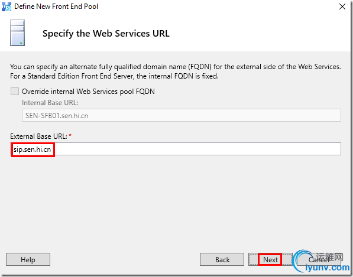
Task: Click the 运维网 watermark characters
Action: (x=329, y=257)
